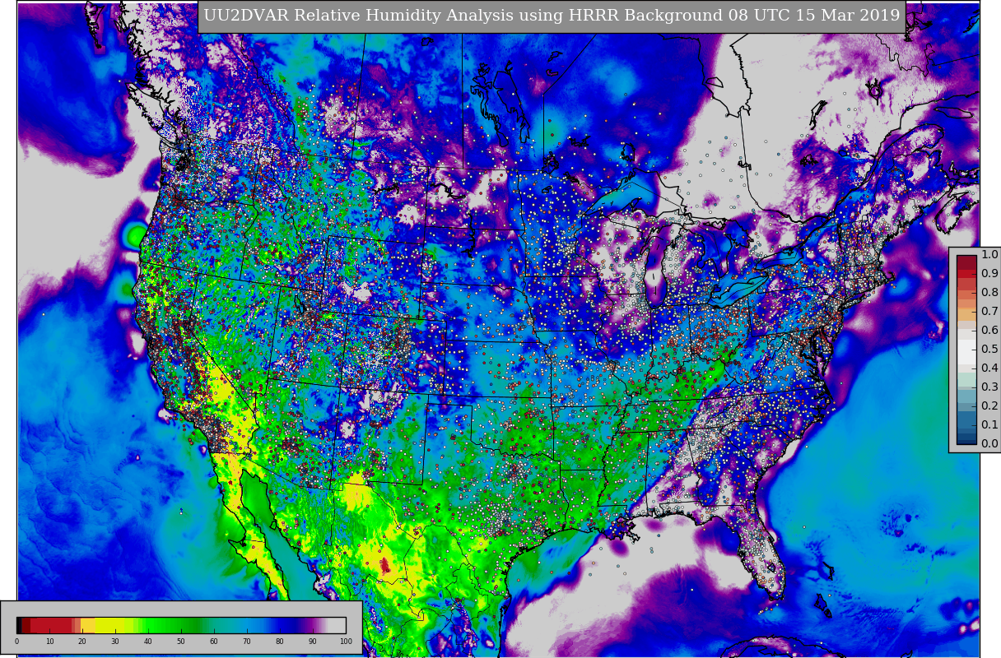Pick the gray-white end segment near 100 on the humidity colorbar
The height and width of the screenshot is (658, 1001).
337,625
